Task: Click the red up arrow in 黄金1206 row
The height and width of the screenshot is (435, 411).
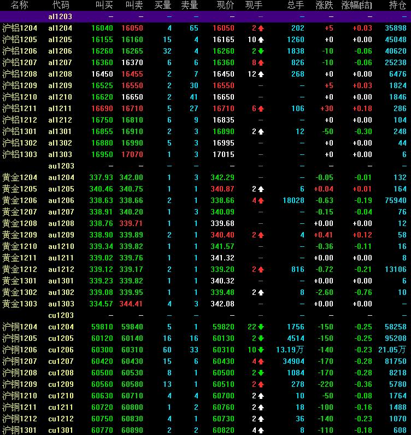Action: [261, 201]
